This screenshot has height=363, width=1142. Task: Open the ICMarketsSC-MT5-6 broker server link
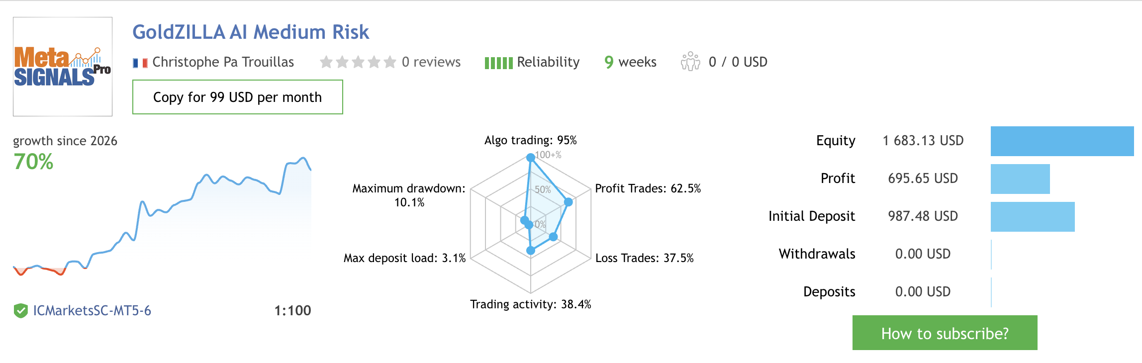pos(92,311)
